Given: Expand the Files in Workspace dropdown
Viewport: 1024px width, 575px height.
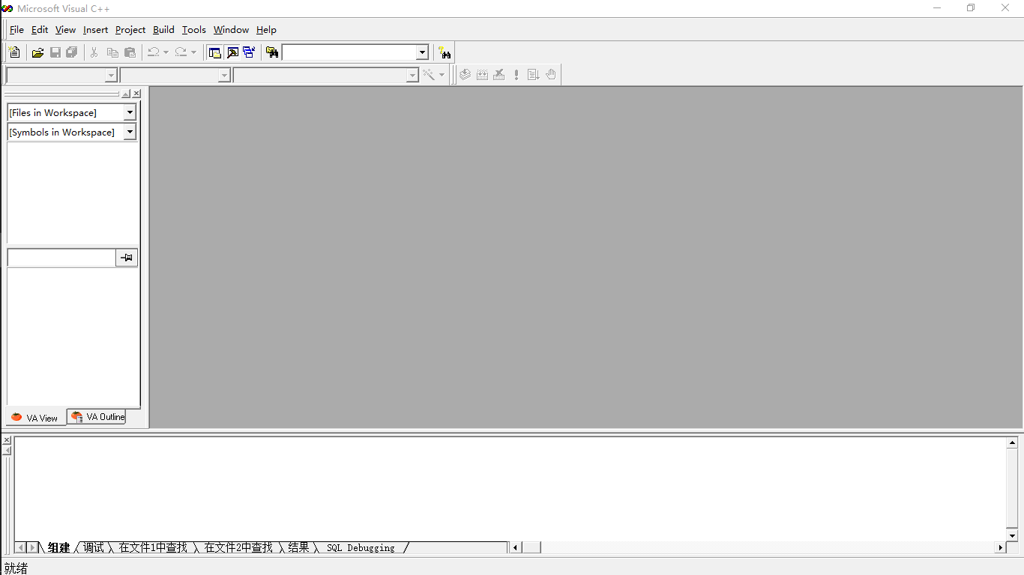Looking at the screenshot, I should pyautogui.click(x=130, y=112).
